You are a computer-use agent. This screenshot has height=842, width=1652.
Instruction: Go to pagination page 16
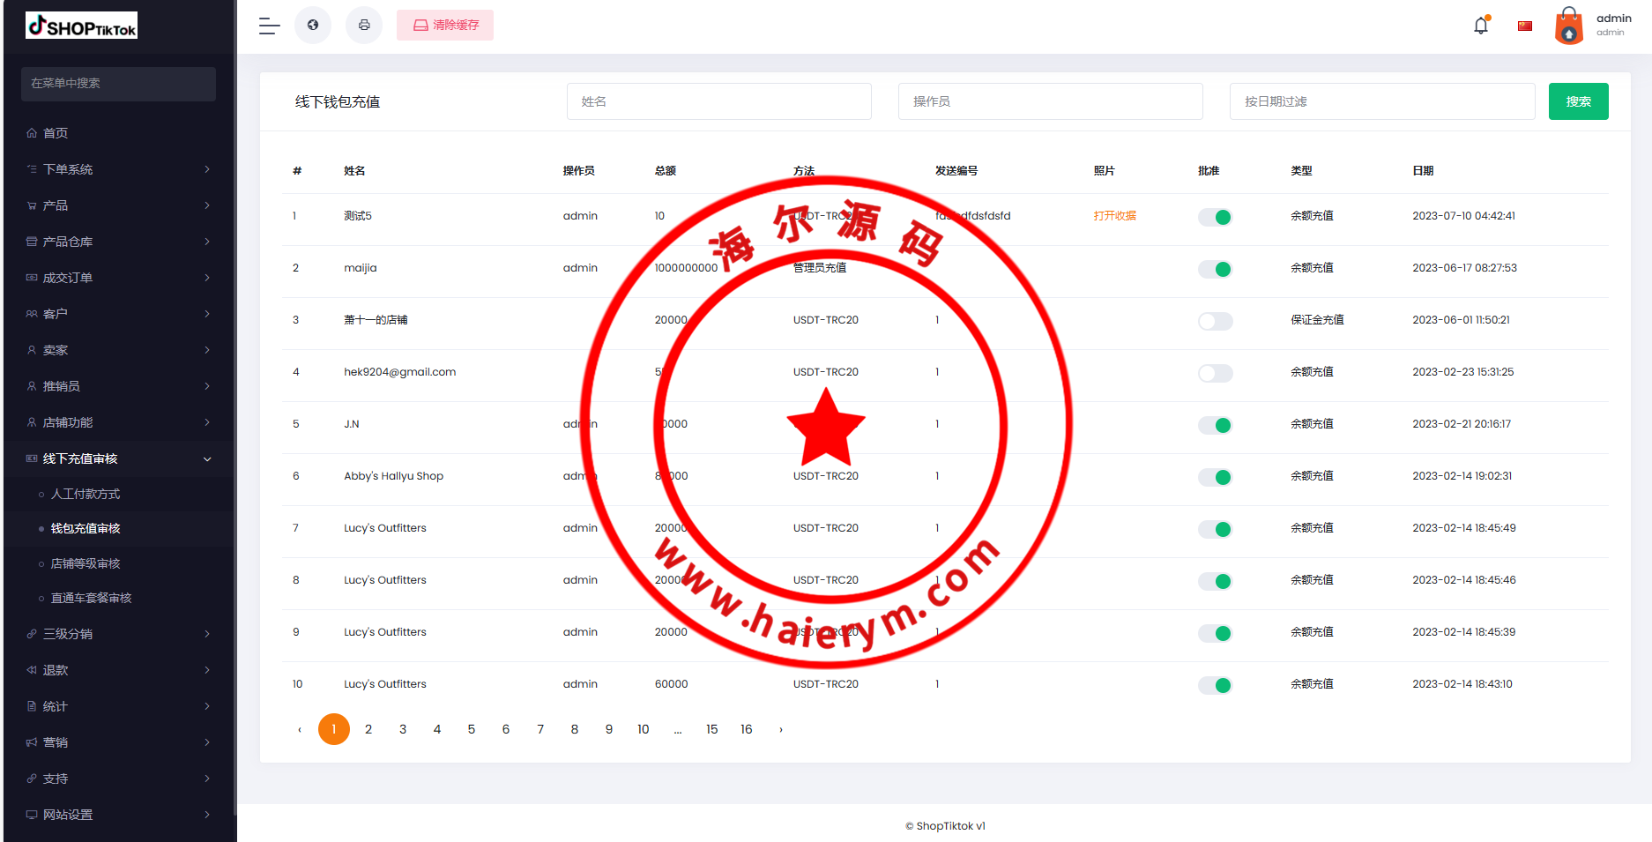747,729
